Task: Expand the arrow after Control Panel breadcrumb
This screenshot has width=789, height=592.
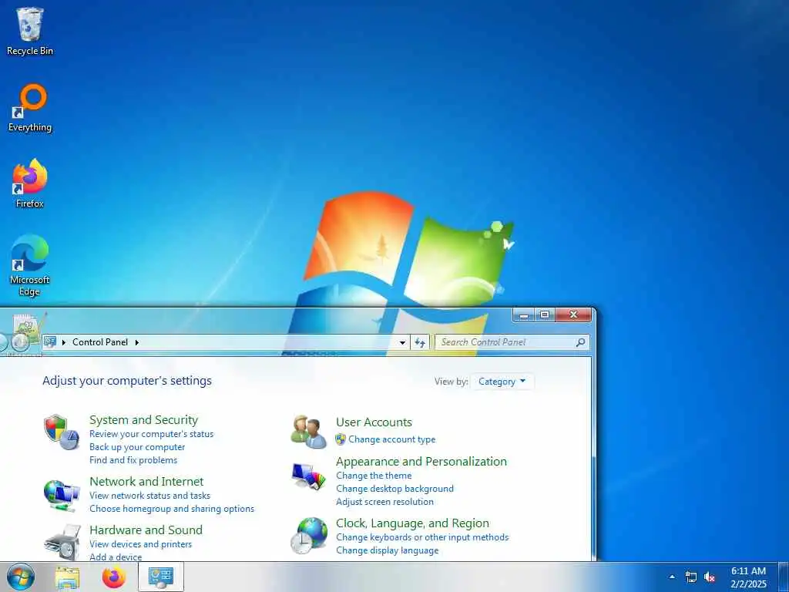Action: (x=136, y=342)
